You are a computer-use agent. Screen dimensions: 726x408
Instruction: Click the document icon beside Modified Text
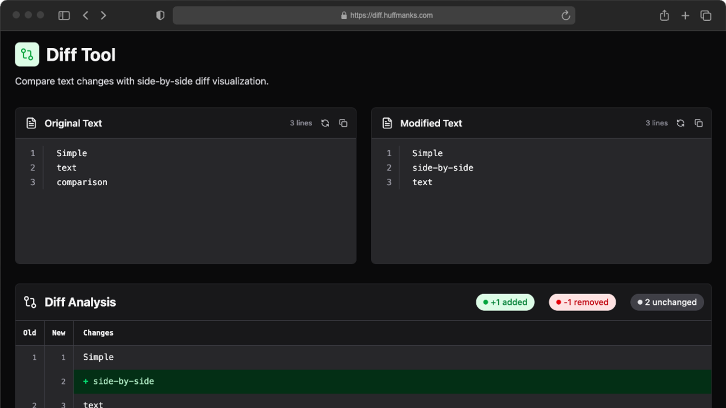click(387, 123)
